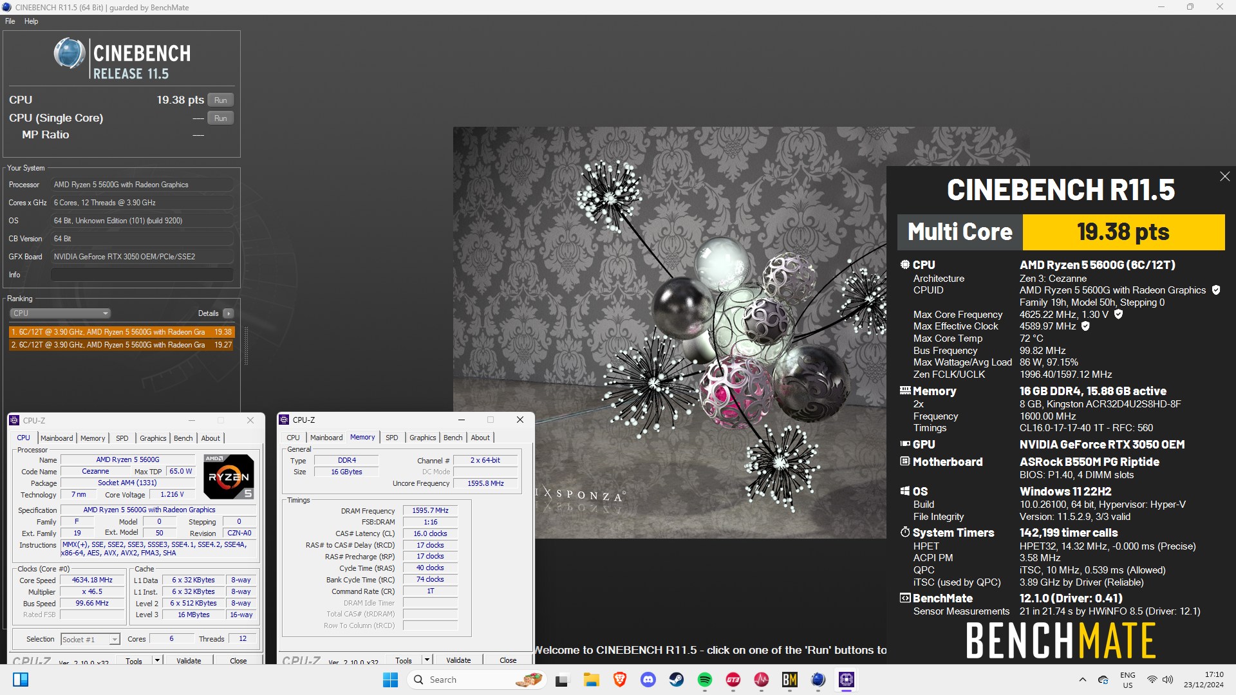The width and height of the screenshot is (1236, 695).
Task: Expand Tools dropdown arrow in right CPU-Z
Action: coord(426,660)
